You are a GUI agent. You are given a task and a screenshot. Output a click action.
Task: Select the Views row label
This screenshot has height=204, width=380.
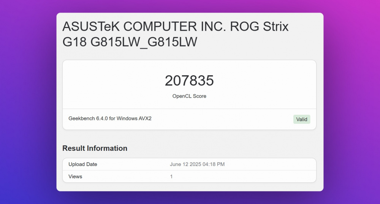click(x=75, y=177)
